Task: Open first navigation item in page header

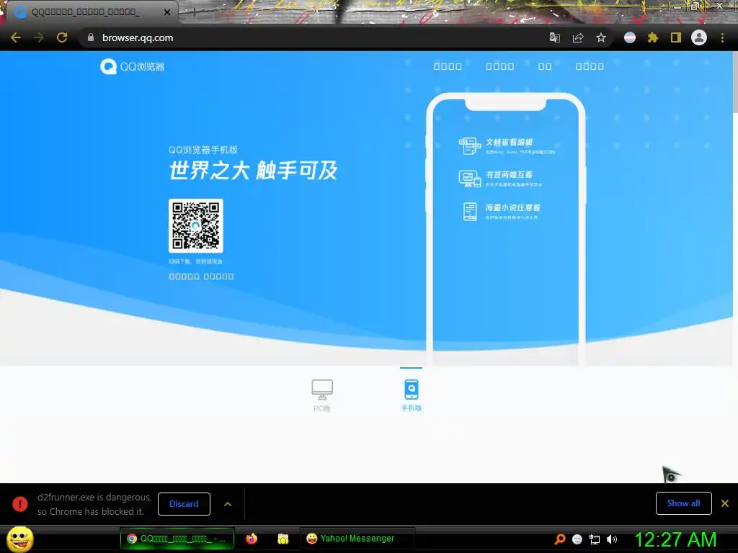Action: pyautogui.click(x=448, y=66)
